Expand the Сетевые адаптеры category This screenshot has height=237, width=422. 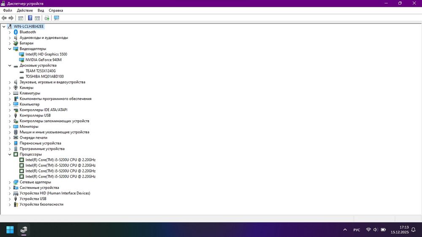[10, 183]
